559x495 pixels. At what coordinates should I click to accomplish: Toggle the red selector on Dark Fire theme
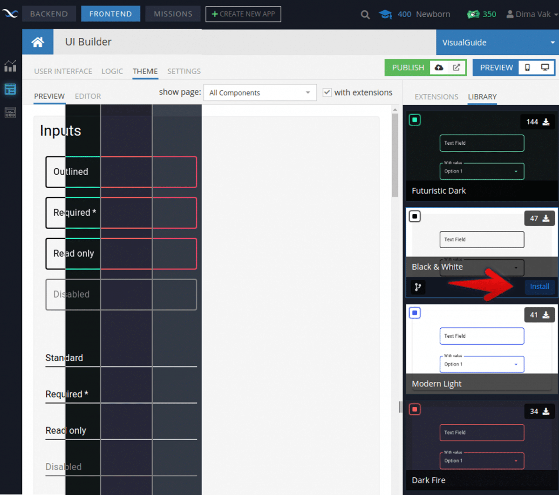pyautogui.click(x=414, y=409)
